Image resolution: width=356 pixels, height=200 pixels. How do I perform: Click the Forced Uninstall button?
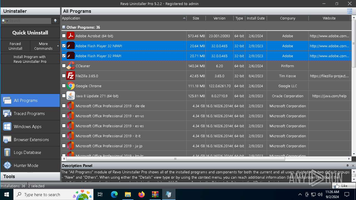(x=15, y=46)
